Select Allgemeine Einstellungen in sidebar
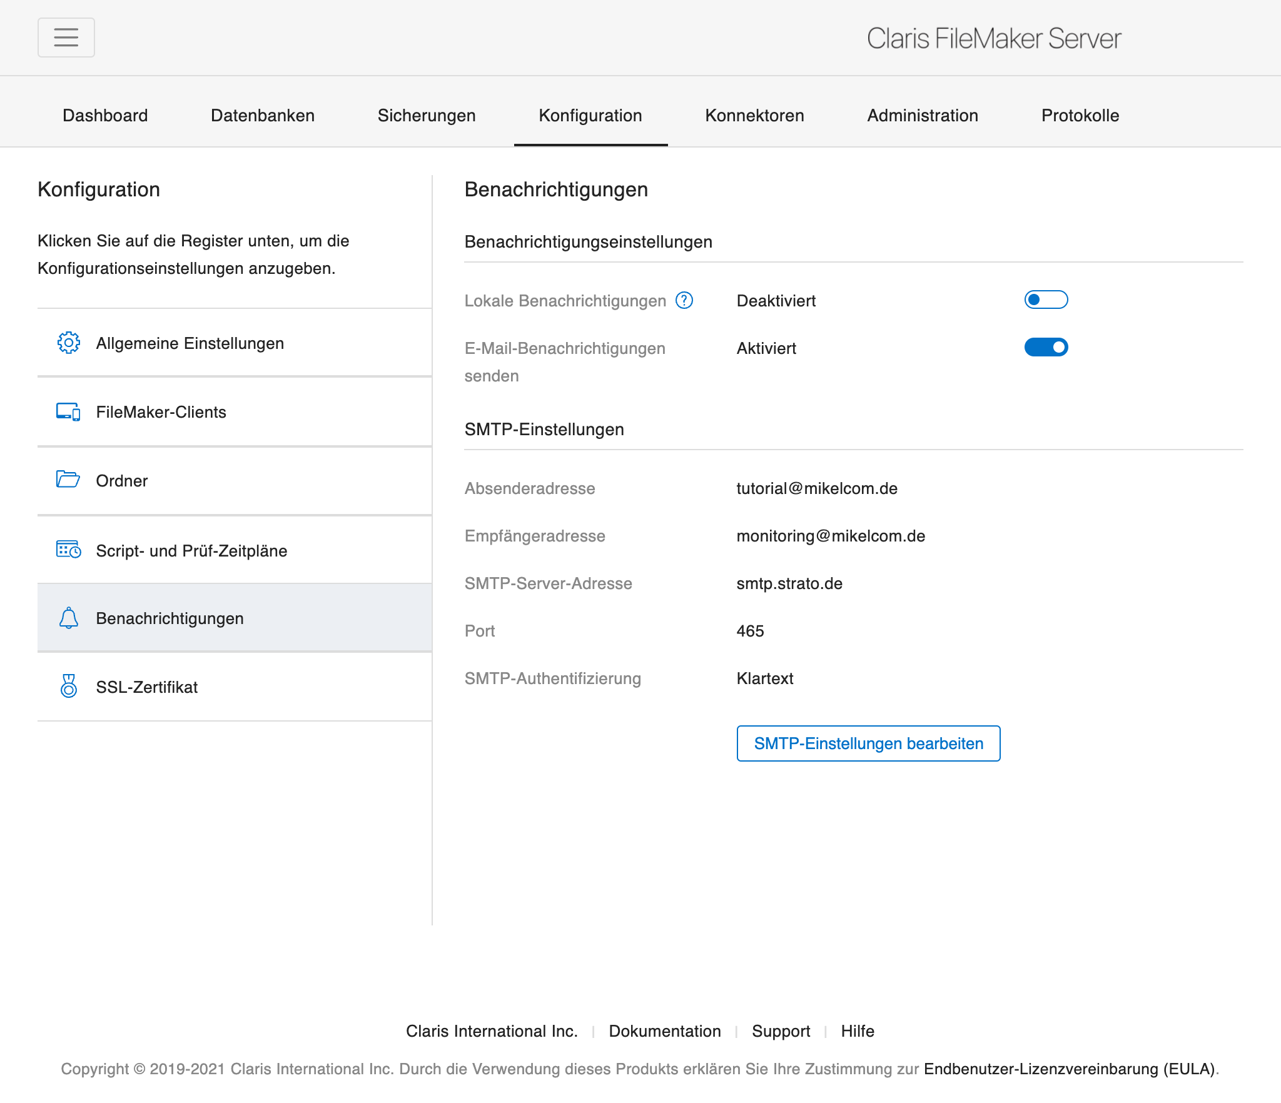Image resolution: width=1281 pixels, height=1103 pixels. (235, 343)
